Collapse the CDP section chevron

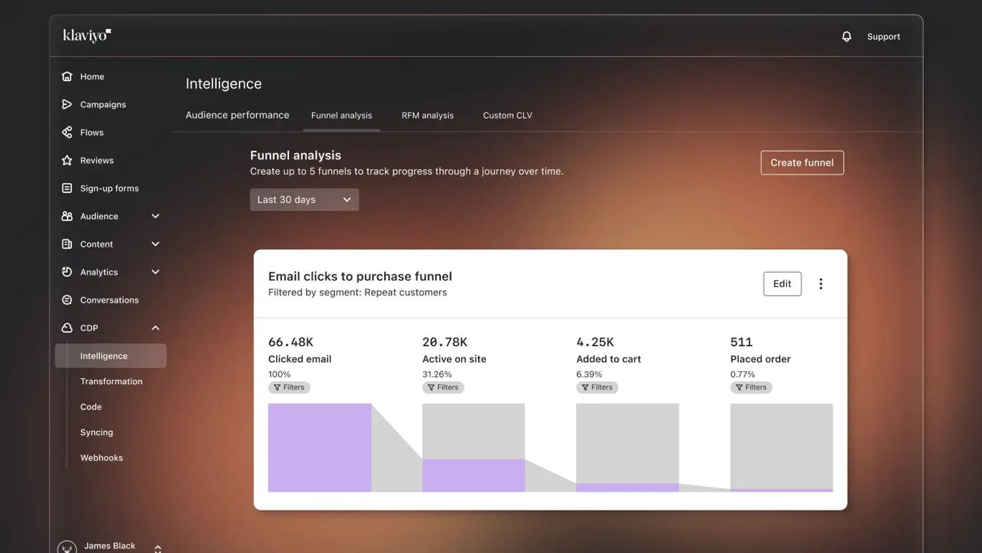point(155,328)
